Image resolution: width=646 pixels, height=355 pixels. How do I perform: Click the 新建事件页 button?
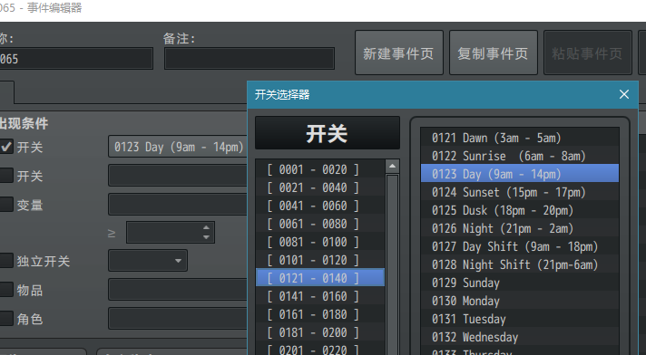(399, 53)
